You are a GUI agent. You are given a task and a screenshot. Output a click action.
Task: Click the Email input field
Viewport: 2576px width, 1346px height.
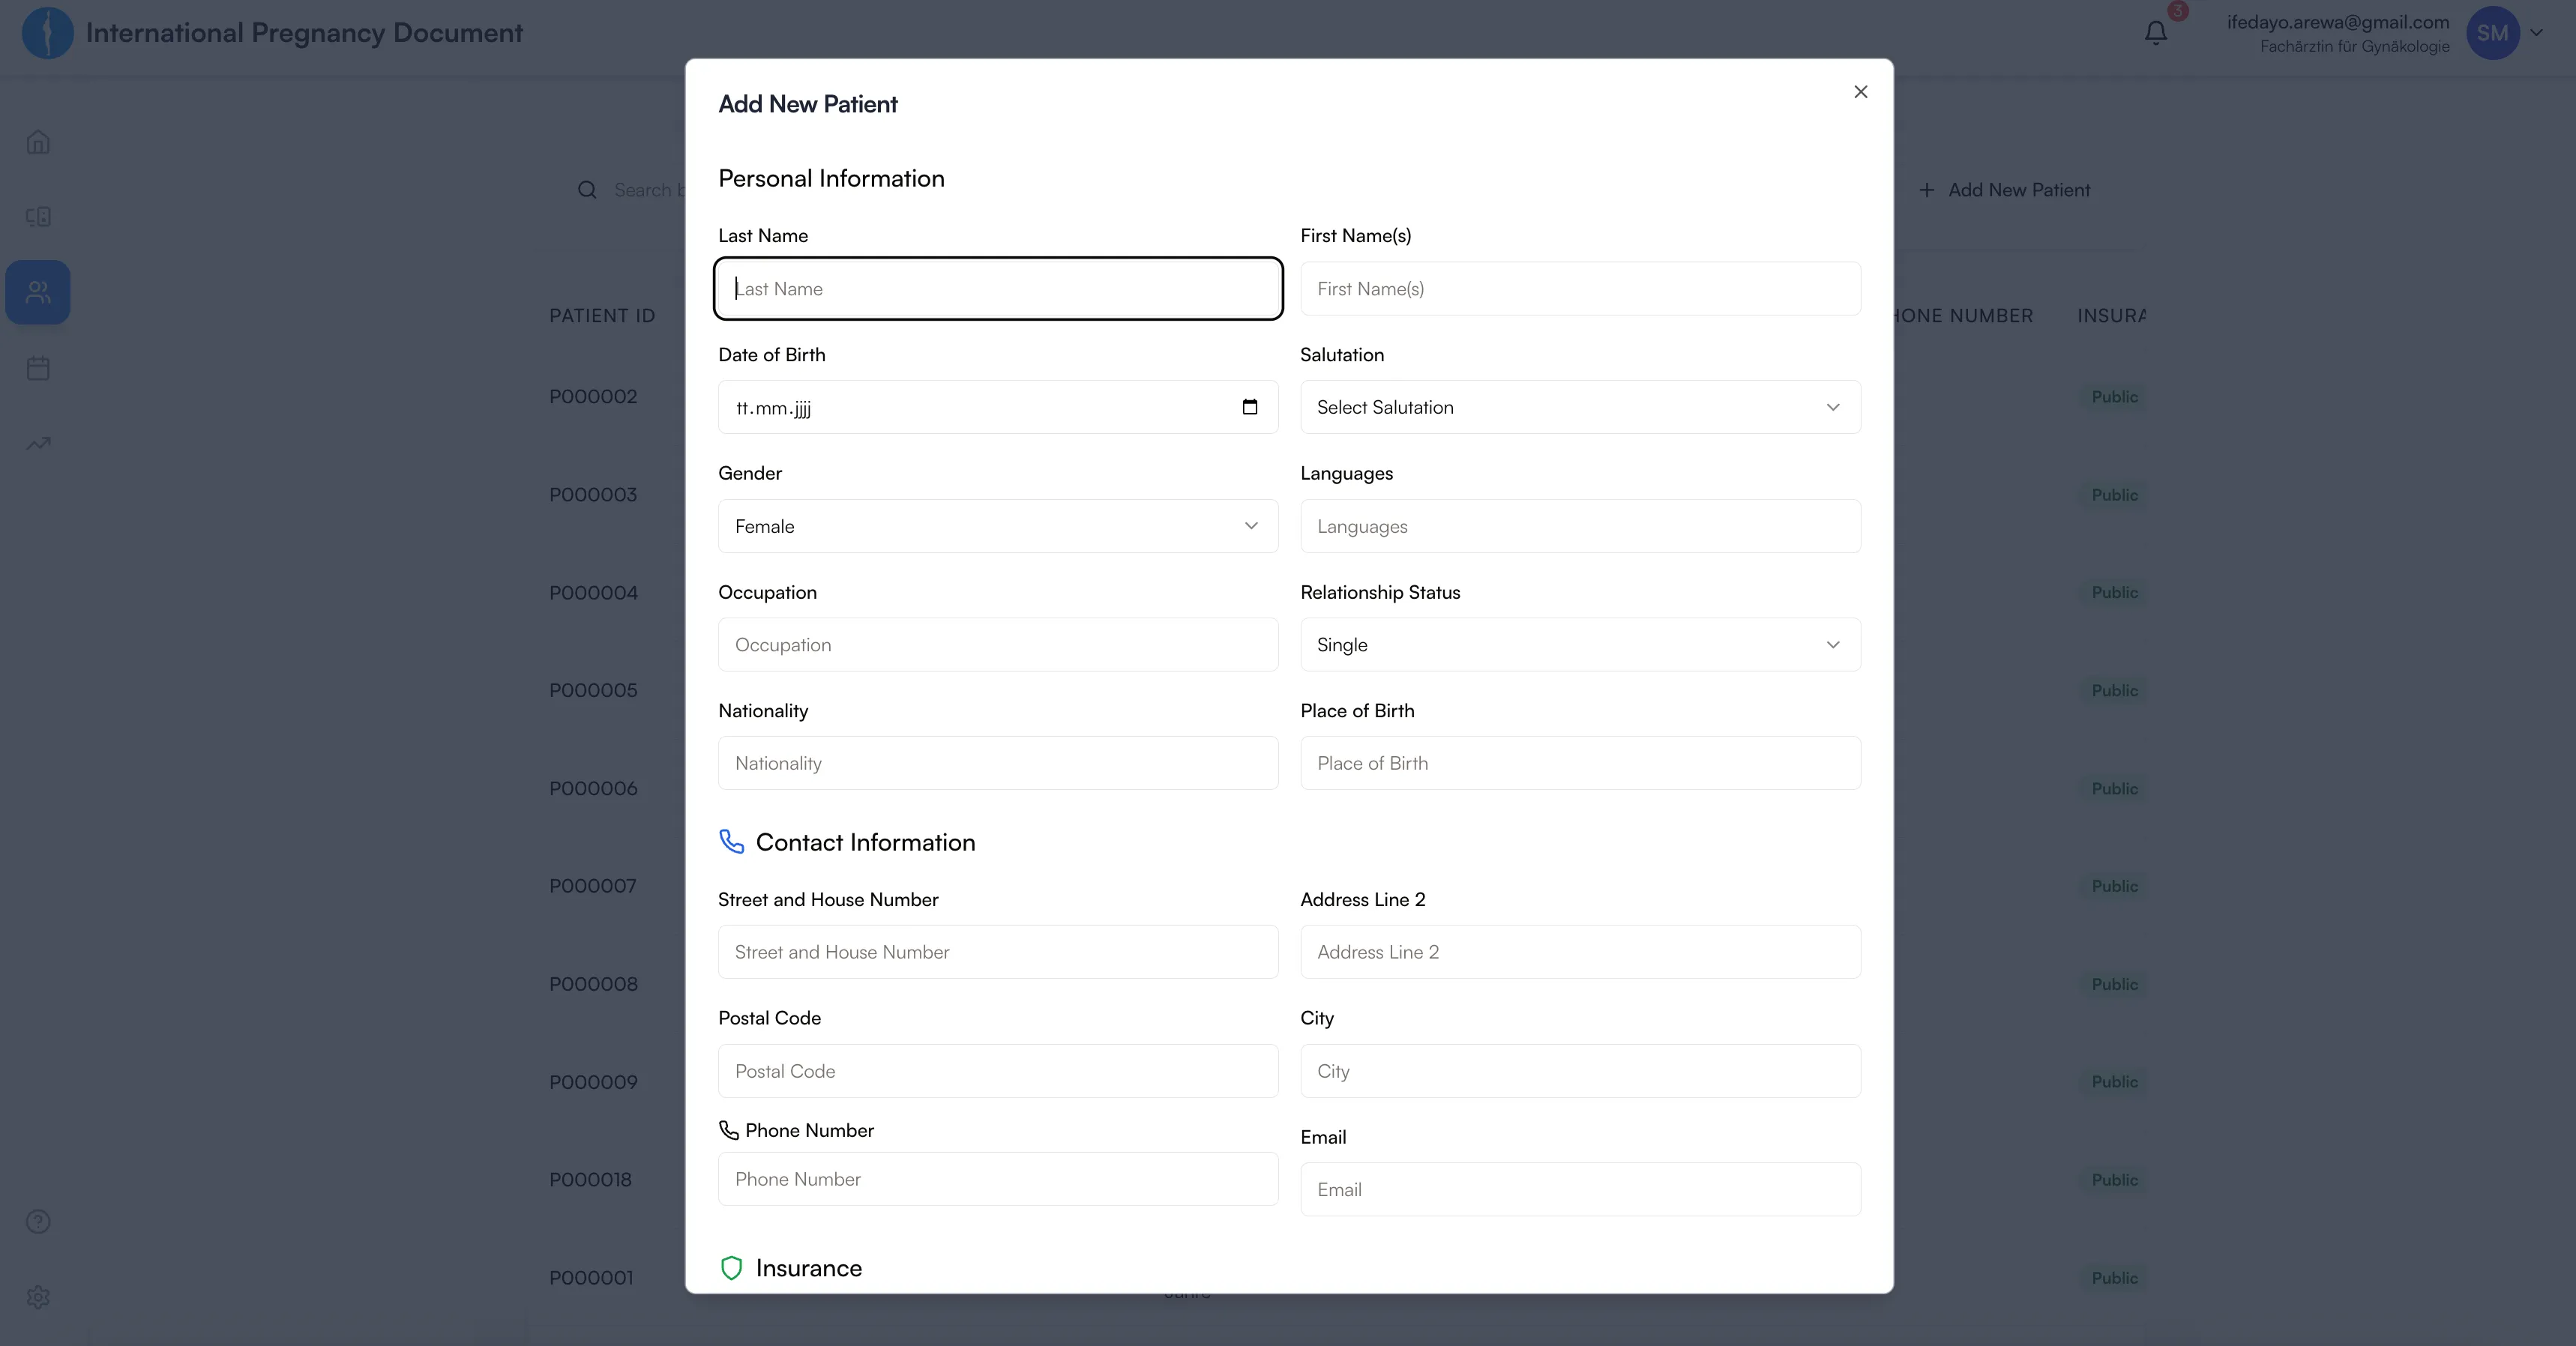(1580, 1189)
